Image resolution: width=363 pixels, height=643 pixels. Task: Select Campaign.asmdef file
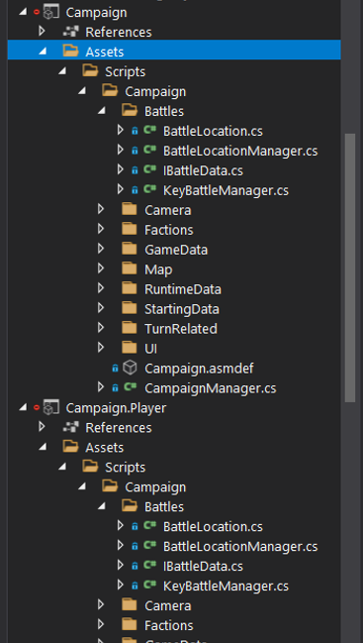199,369
